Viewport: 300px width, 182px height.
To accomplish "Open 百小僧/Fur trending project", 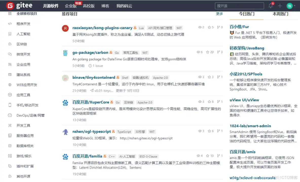I will pyautogui.click(x=239, y=27).
